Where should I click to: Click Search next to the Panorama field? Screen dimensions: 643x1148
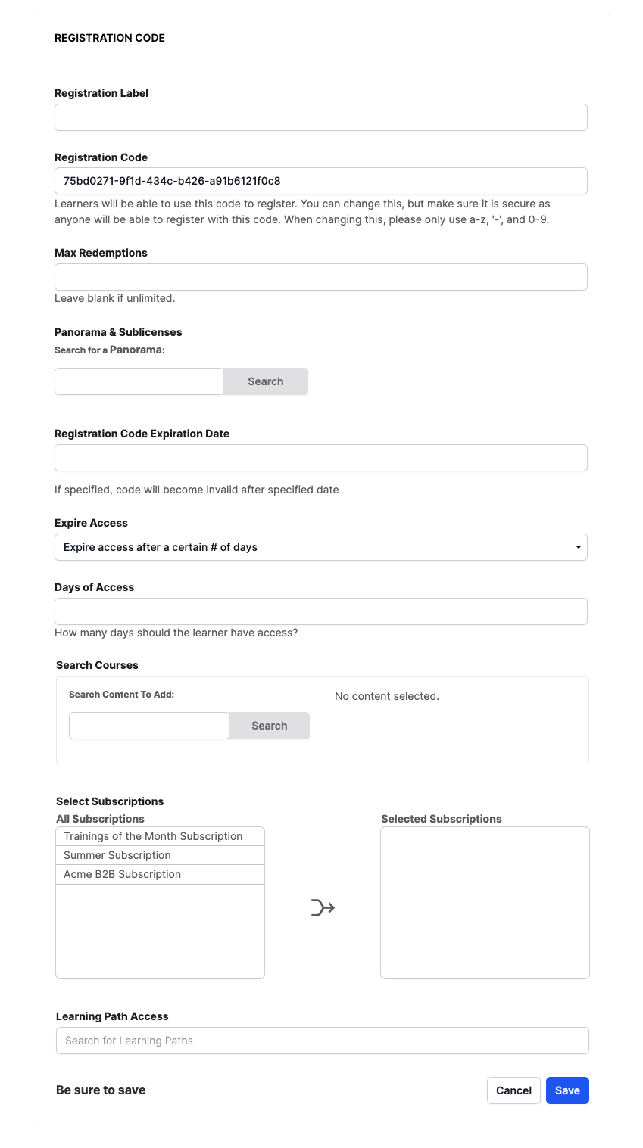[x=265, y=381]
